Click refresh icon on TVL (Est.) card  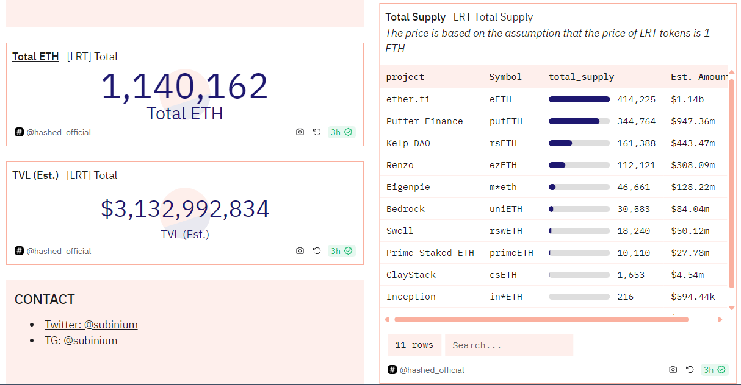(x=317, y=251)
